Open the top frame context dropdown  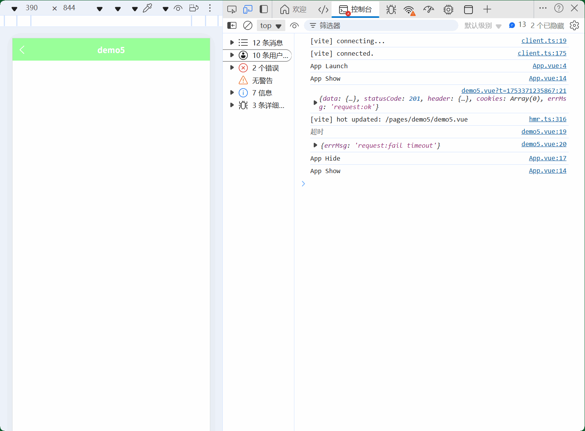[x=271, y=25]
